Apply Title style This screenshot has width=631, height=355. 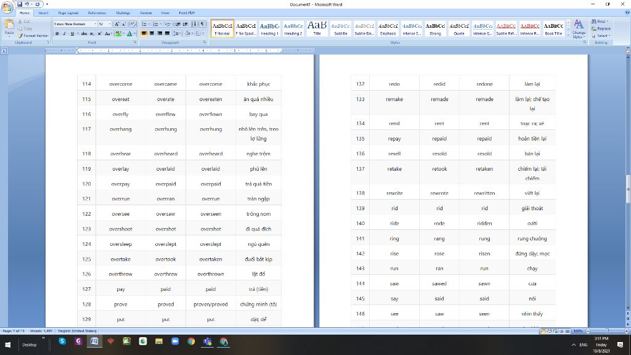pyautogui.click(x=317, y=28)
